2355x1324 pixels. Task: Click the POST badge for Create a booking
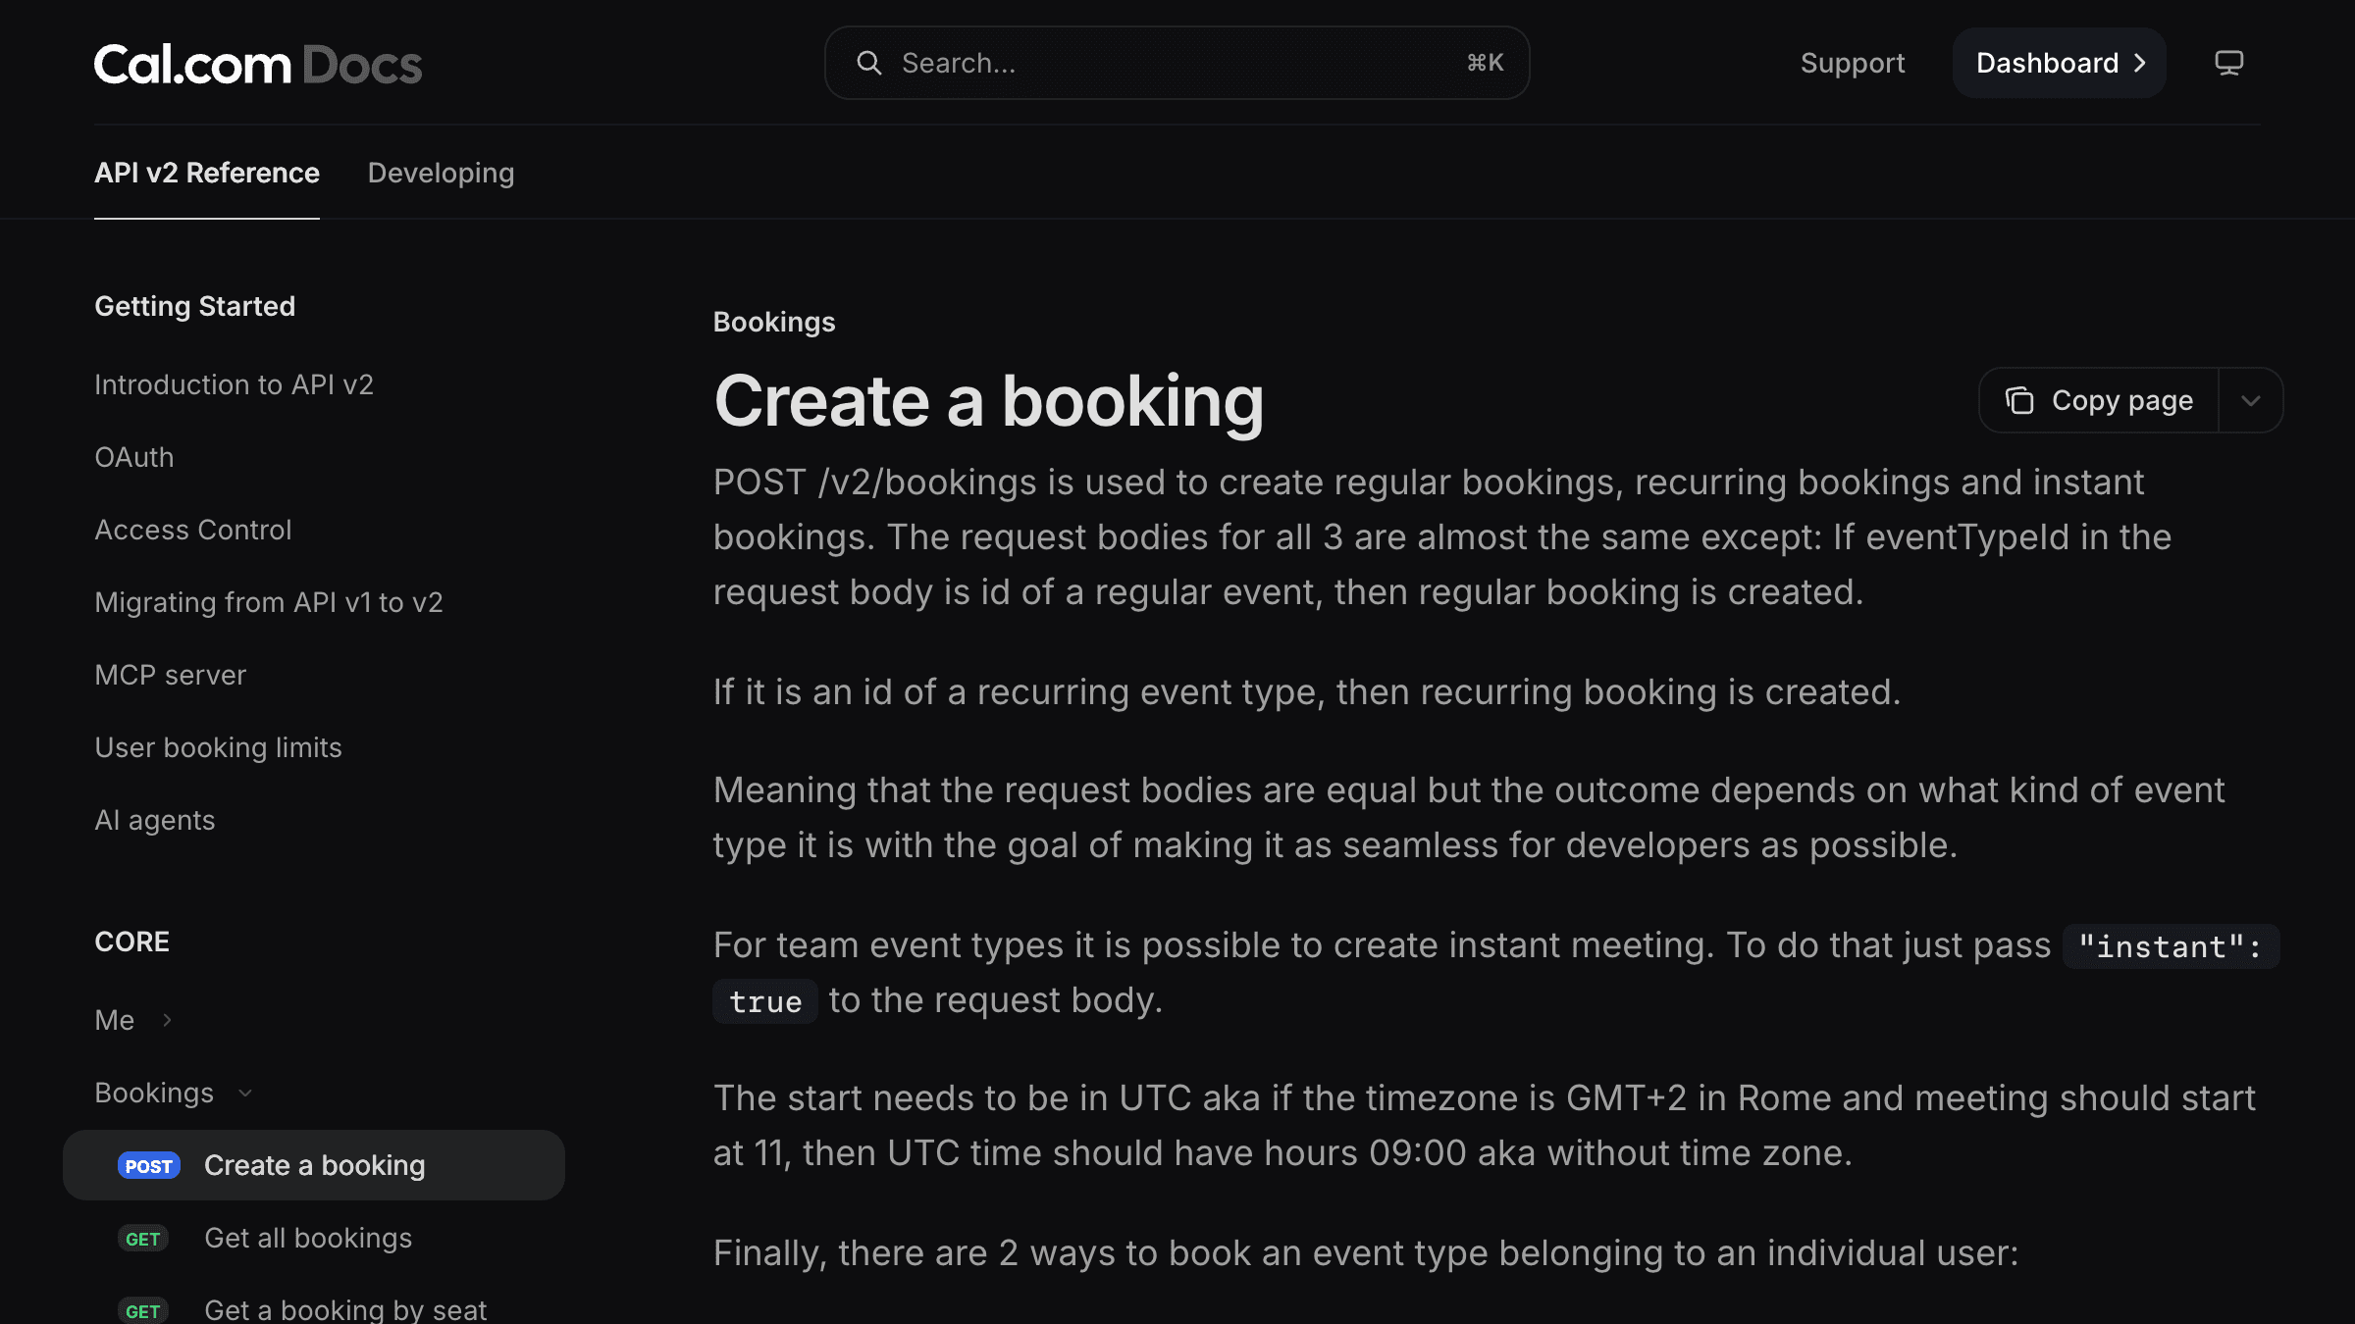point(149,1165)
